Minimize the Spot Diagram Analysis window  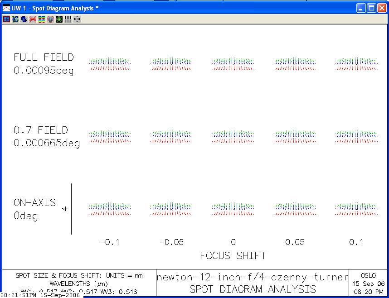pos(360,8)
